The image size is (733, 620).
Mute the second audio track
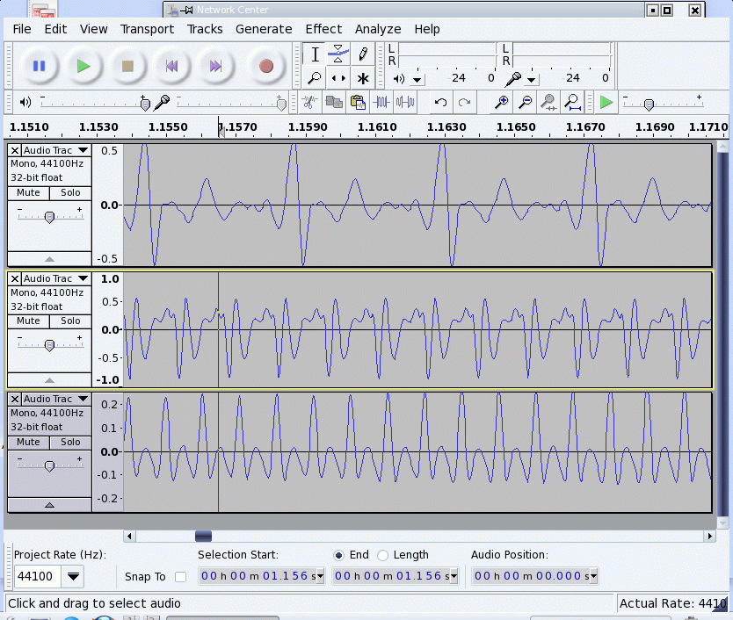tap(28, 321)
